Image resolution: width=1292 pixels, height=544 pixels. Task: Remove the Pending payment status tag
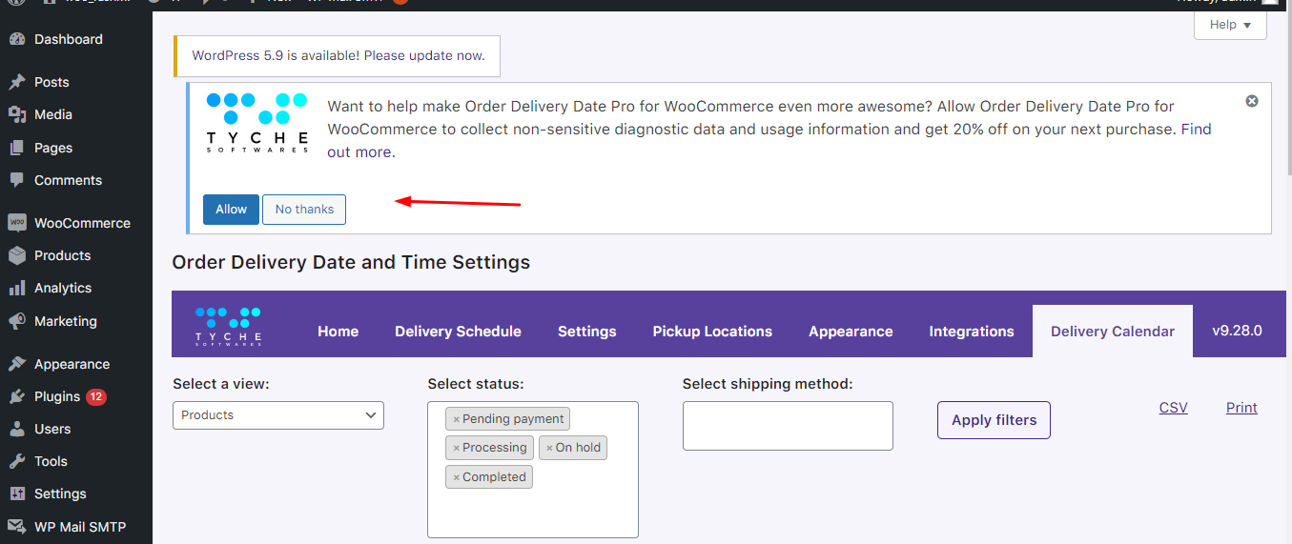tap(456, 419)
